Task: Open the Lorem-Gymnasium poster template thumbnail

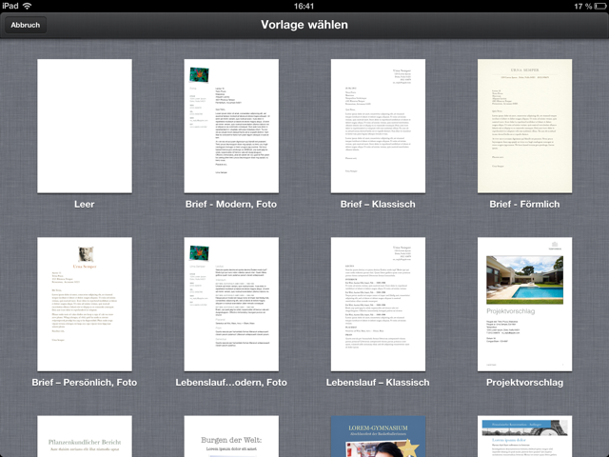Action: 378,437
